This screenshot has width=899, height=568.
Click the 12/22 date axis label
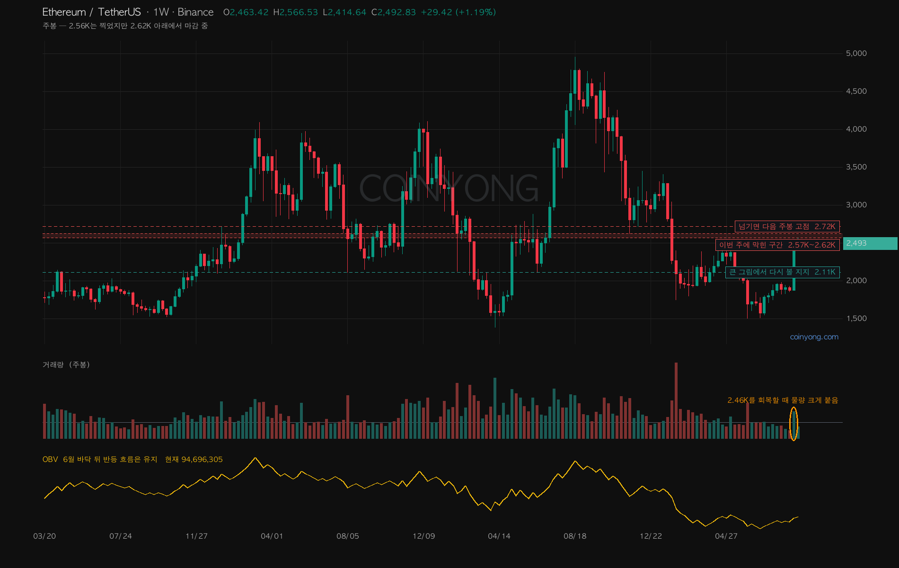click(x=651, y=536)
